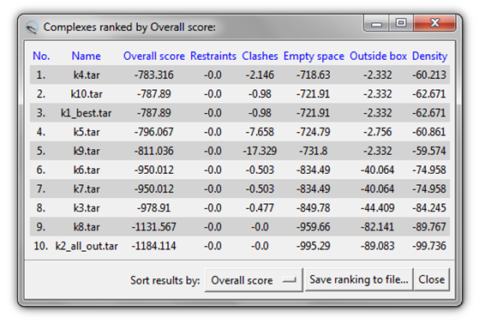Click density value -59.574
This screenshot has width=479, height=323.
click(x=429, y=151)
